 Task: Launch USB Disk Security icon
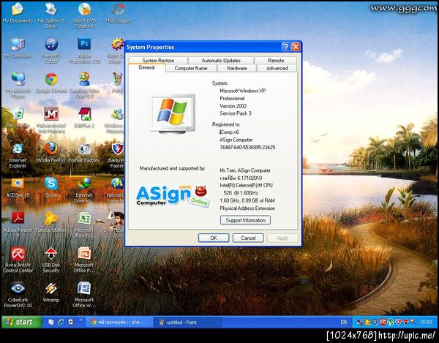[51, 260]
